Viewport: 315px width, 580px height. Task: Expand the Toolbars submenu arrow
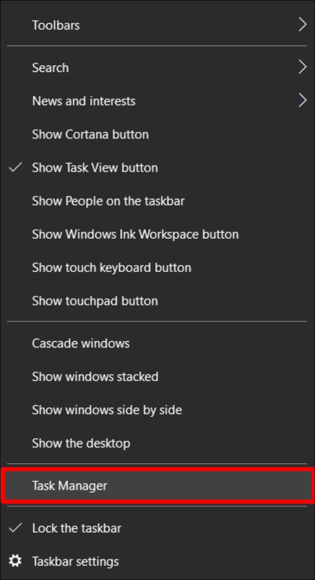[x=302, y=25]
